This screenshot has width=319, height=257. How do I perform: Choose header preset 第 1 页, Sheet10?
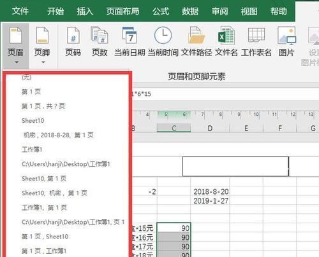coord(67,237)
